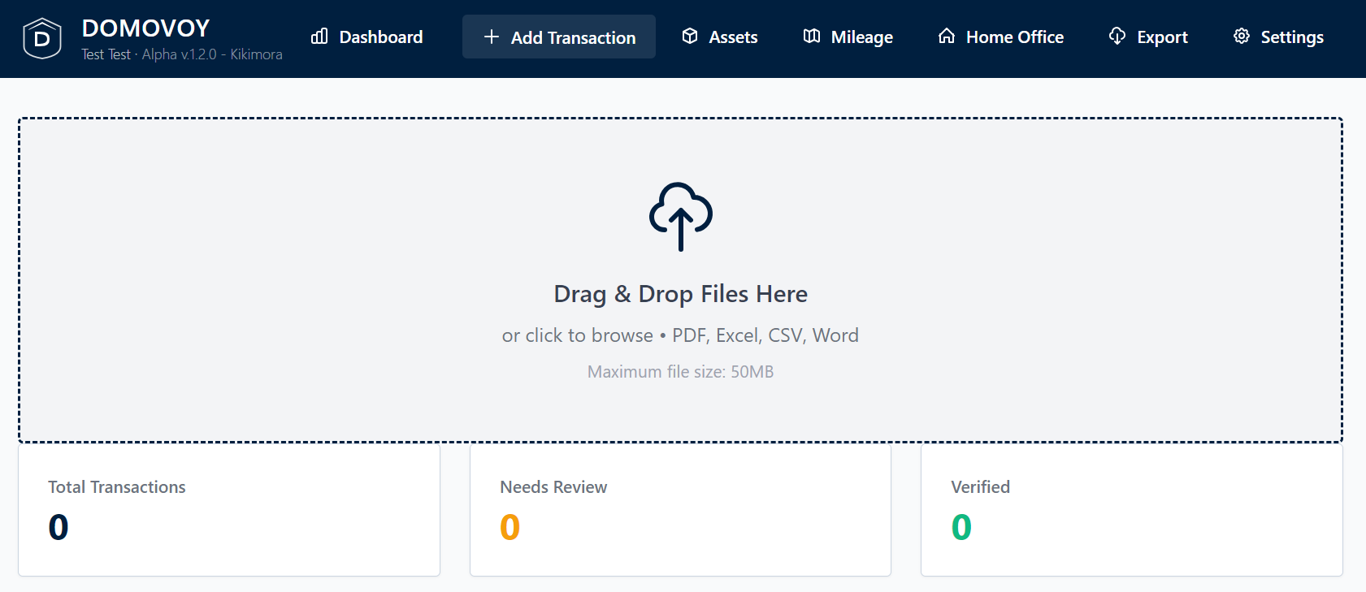
Task: Click the Export cloud download icon
Action: click(x=1117, y=37)
